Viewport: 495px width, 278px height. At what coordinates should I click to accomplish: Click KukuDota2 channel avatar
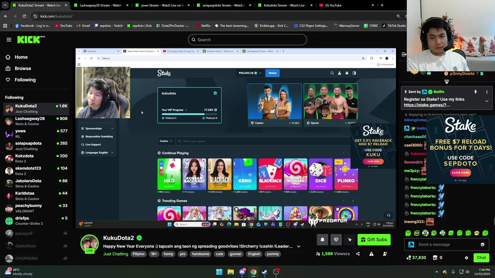point(89,244)
